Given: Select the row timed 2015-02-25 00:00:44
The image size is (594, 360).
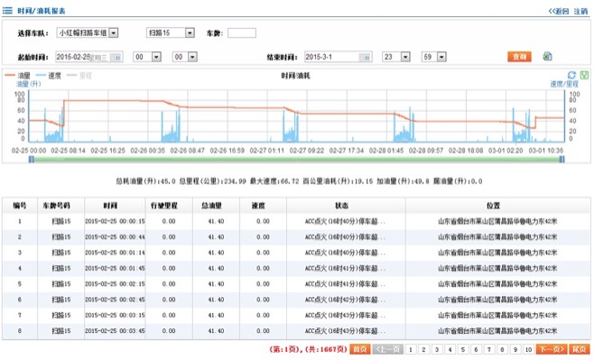Looking at the screenshot, I should click(x=296, y=237).
